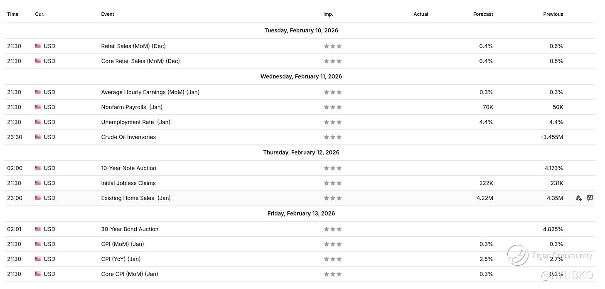
Task: Click the US flag in Retail Sales row
Action: click(x=38, y=46)
